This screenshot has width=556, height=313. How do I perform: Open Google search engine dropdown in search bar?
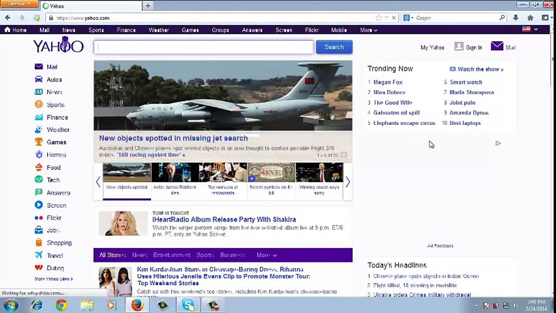(409, 18)
